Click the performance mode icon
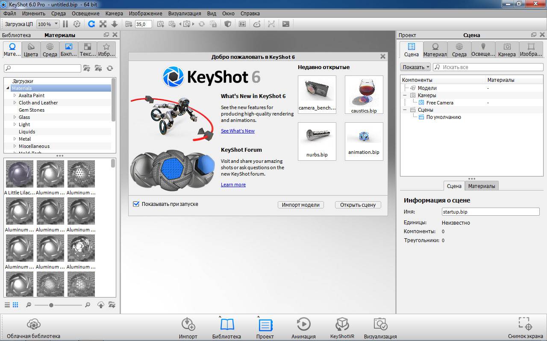Image resolution: width=547 pixels, height=341 pixels. point(77,24)
